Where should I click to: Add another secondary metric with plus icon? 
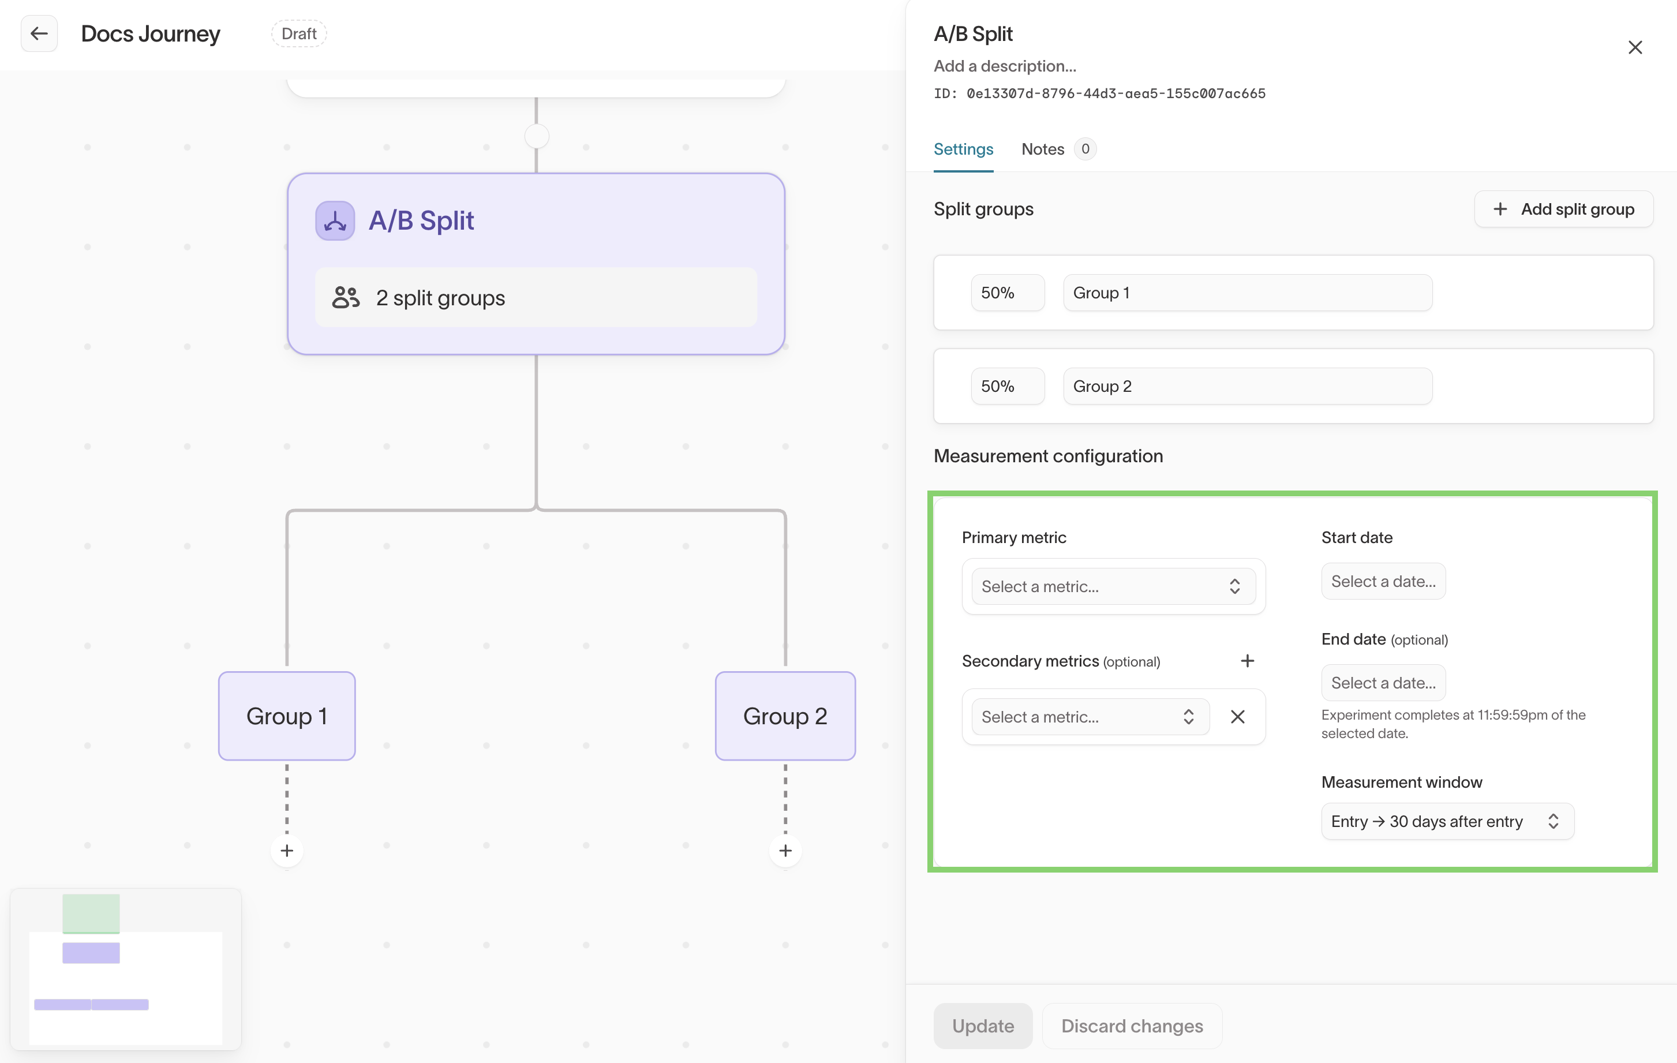(1246, 660)
